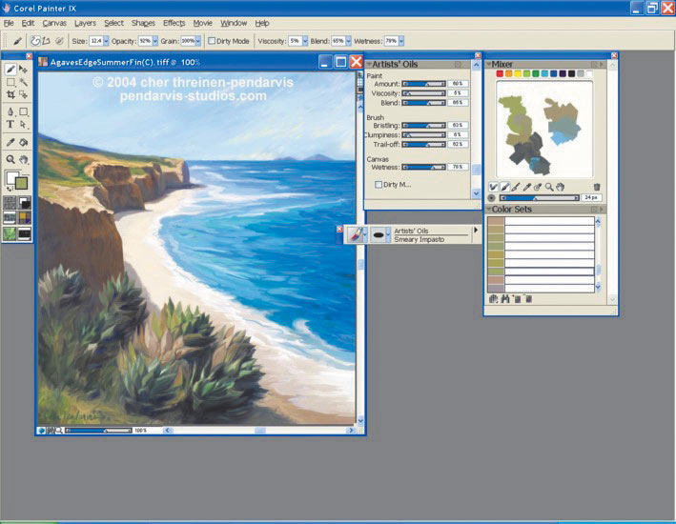Select the Mixer Palette Knife tool

516,187
